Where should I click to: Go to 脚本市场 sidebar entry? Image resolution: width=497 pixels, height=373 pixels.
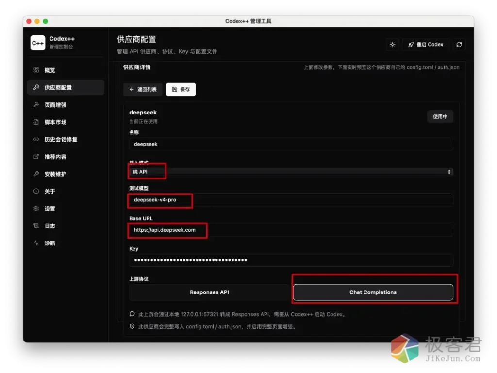[66, 122]
